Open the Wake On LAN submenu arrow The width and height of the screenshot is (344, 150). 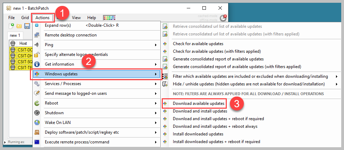(156, 123)
